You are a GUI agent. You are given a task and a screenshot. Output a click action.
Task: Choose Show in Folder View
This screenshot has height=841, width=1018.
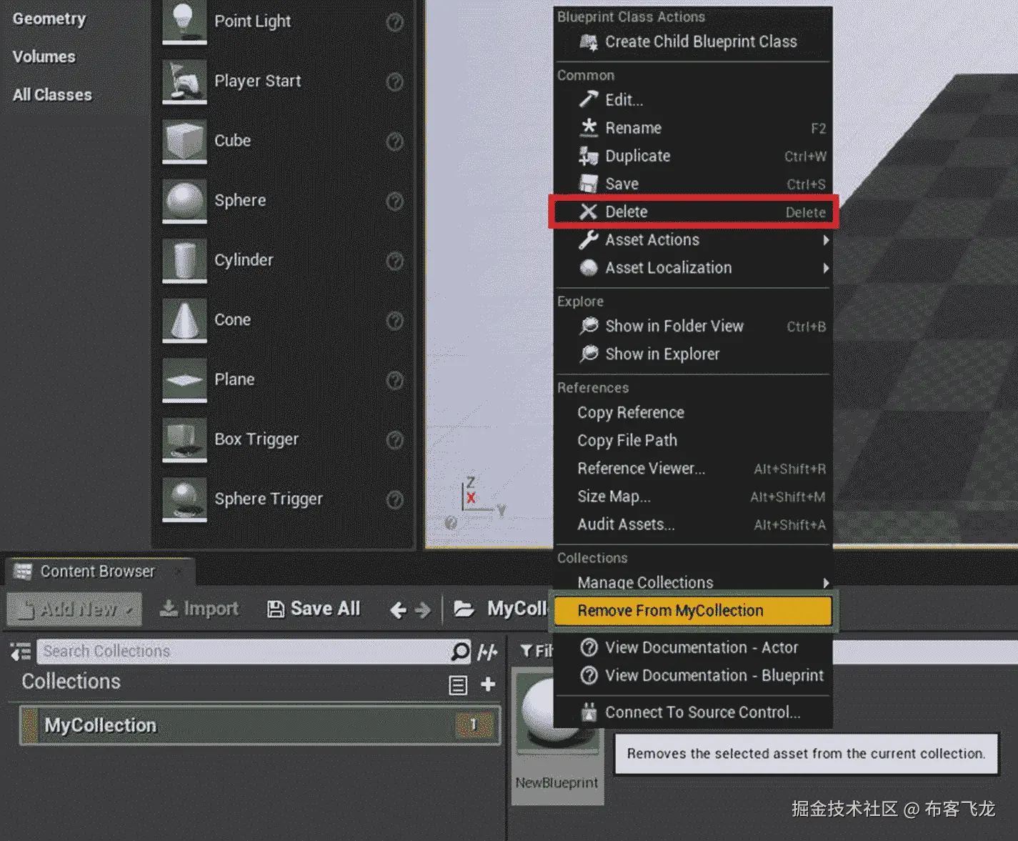pos(693,326)
